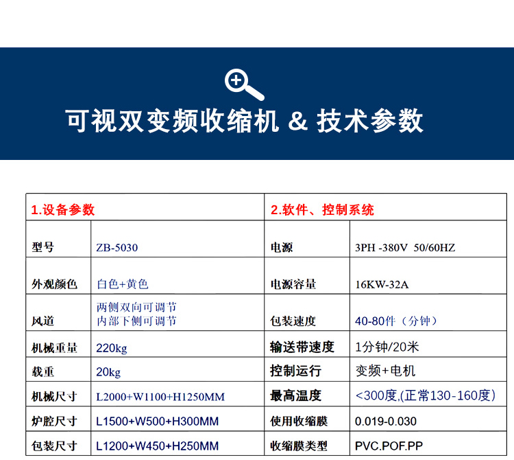Select the L1200+W450+H250MM packing size
The image size is (514, 460).
coord(157,445)
